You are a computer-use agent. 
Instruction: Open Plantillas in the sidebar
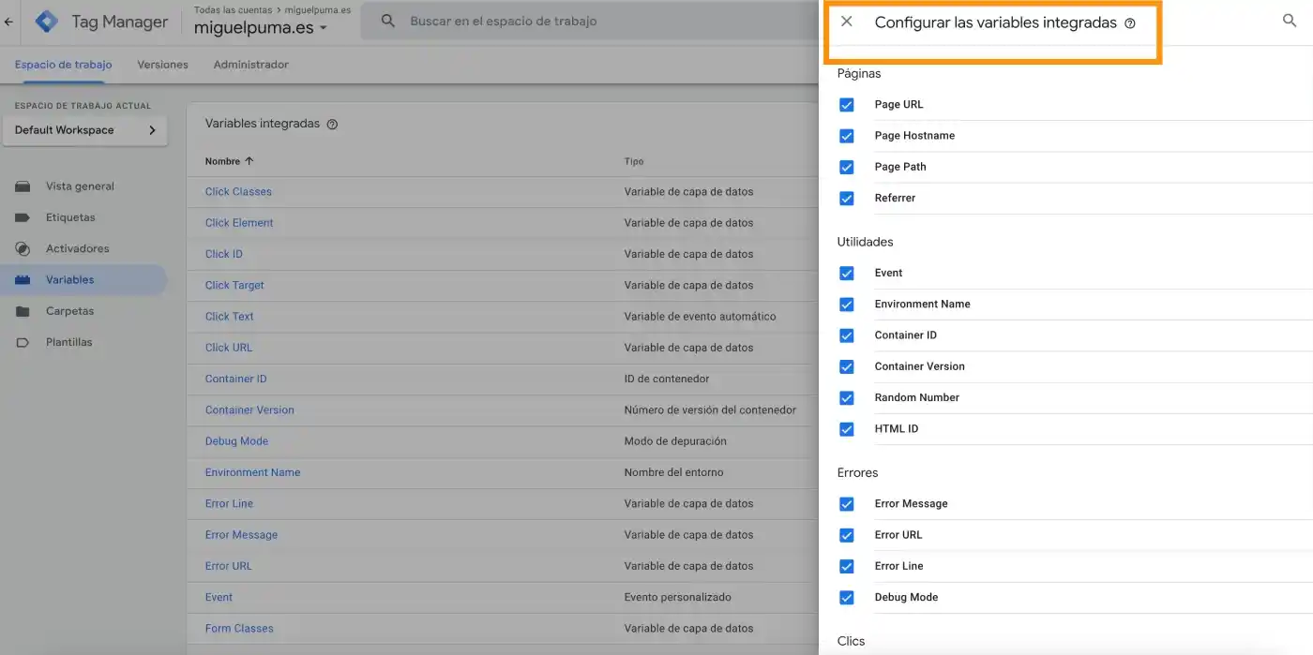tap(68, 342)
